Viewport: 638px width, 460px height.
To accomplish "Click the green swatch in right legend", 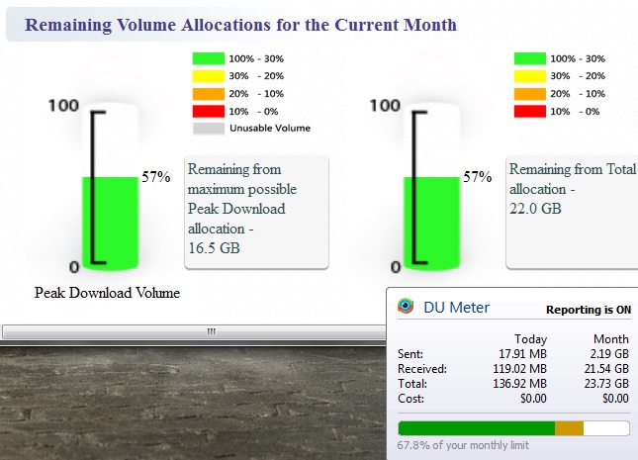I will 530,58.
